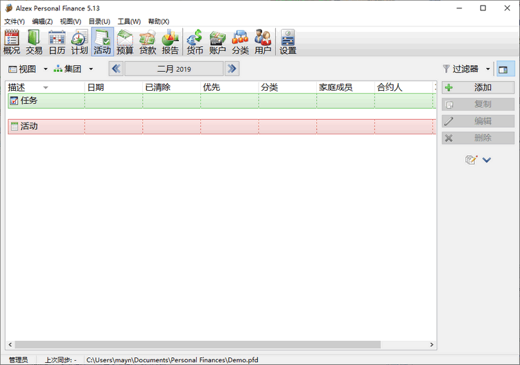Select the 任务 green group row
Screen dimensions: 520x365
coord(222,100)
